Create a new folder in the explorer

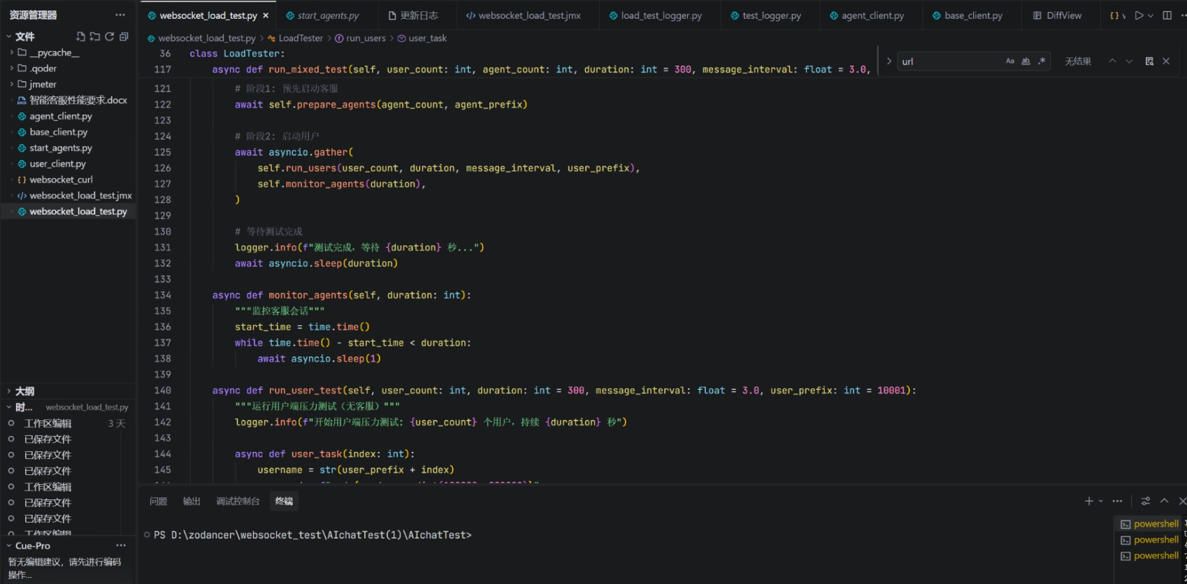coord(95,36)
